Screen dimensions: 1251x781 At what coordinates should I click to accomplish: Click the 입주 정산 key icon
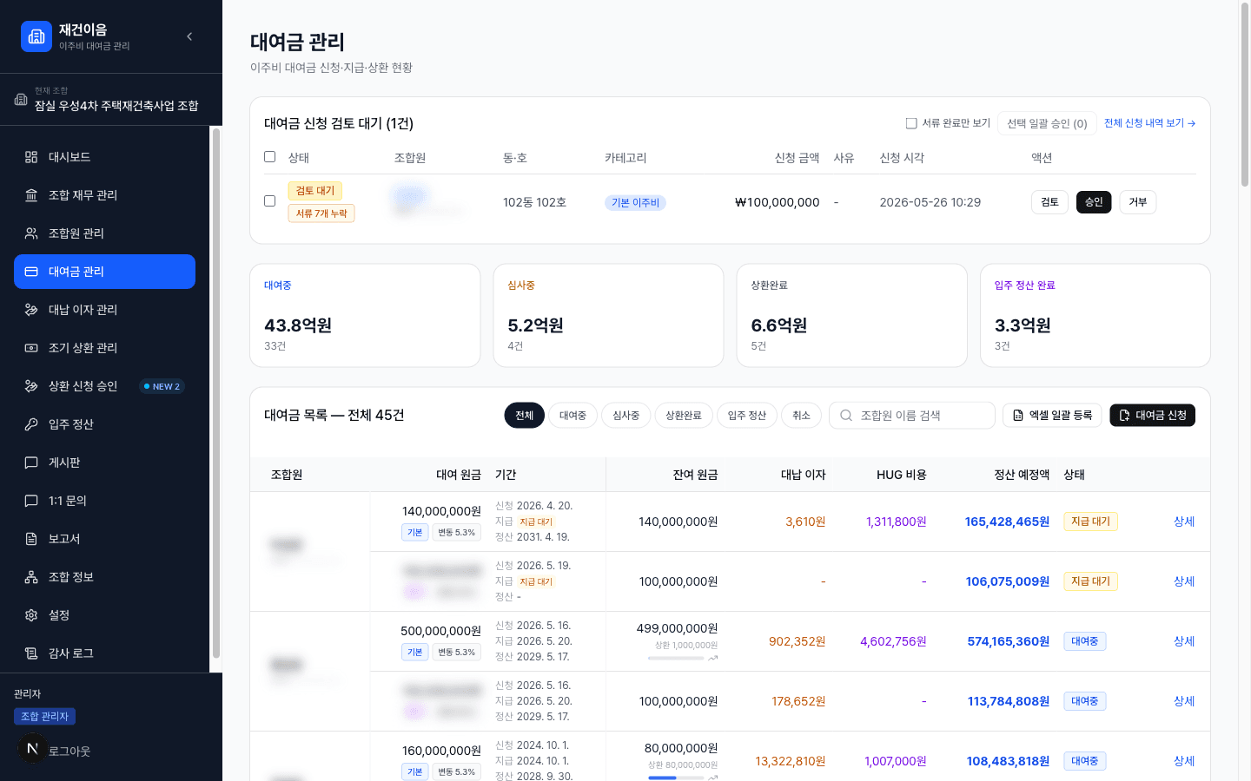(31, 424)
